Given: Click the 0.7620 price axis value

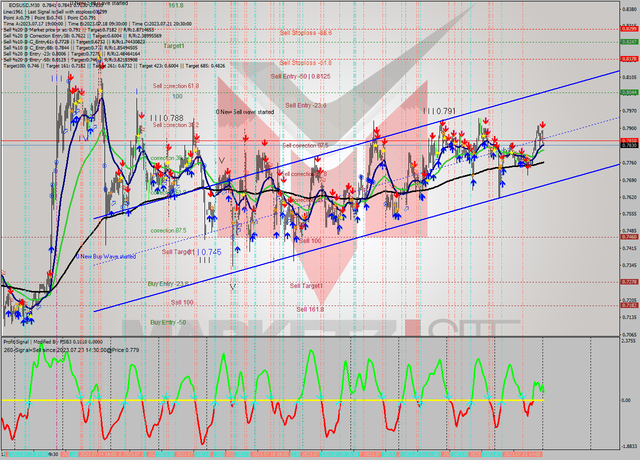Looking at the screenshot, I should 629,197.
